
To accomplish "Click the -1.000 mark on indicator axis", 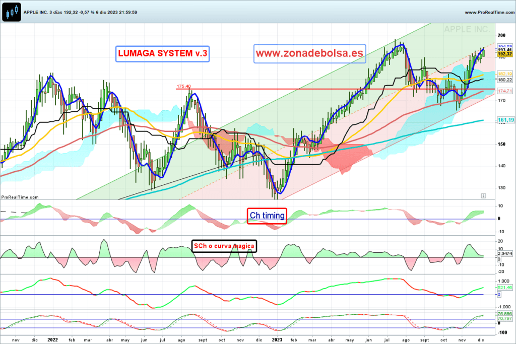I will 503,307.
